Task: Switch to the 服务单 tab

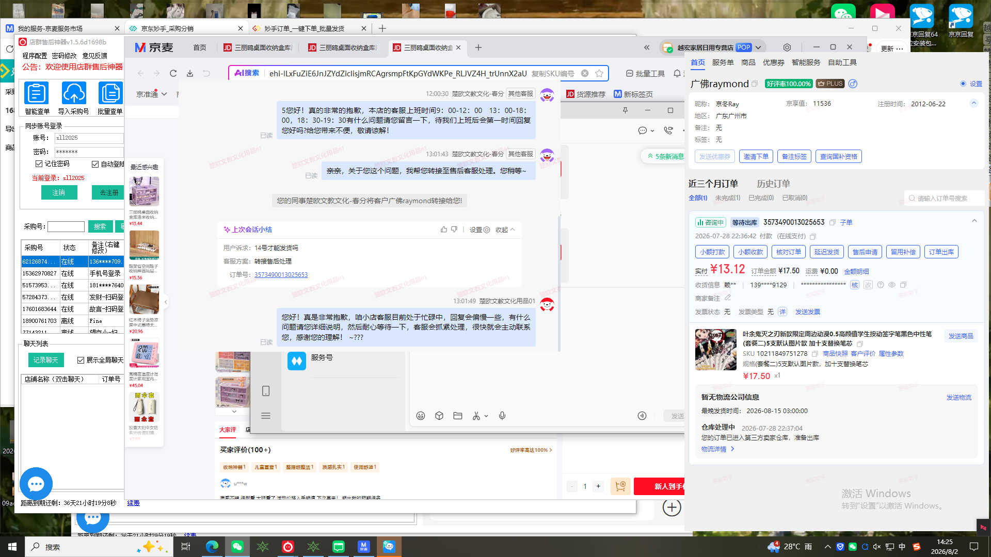Action: [723, 62]
